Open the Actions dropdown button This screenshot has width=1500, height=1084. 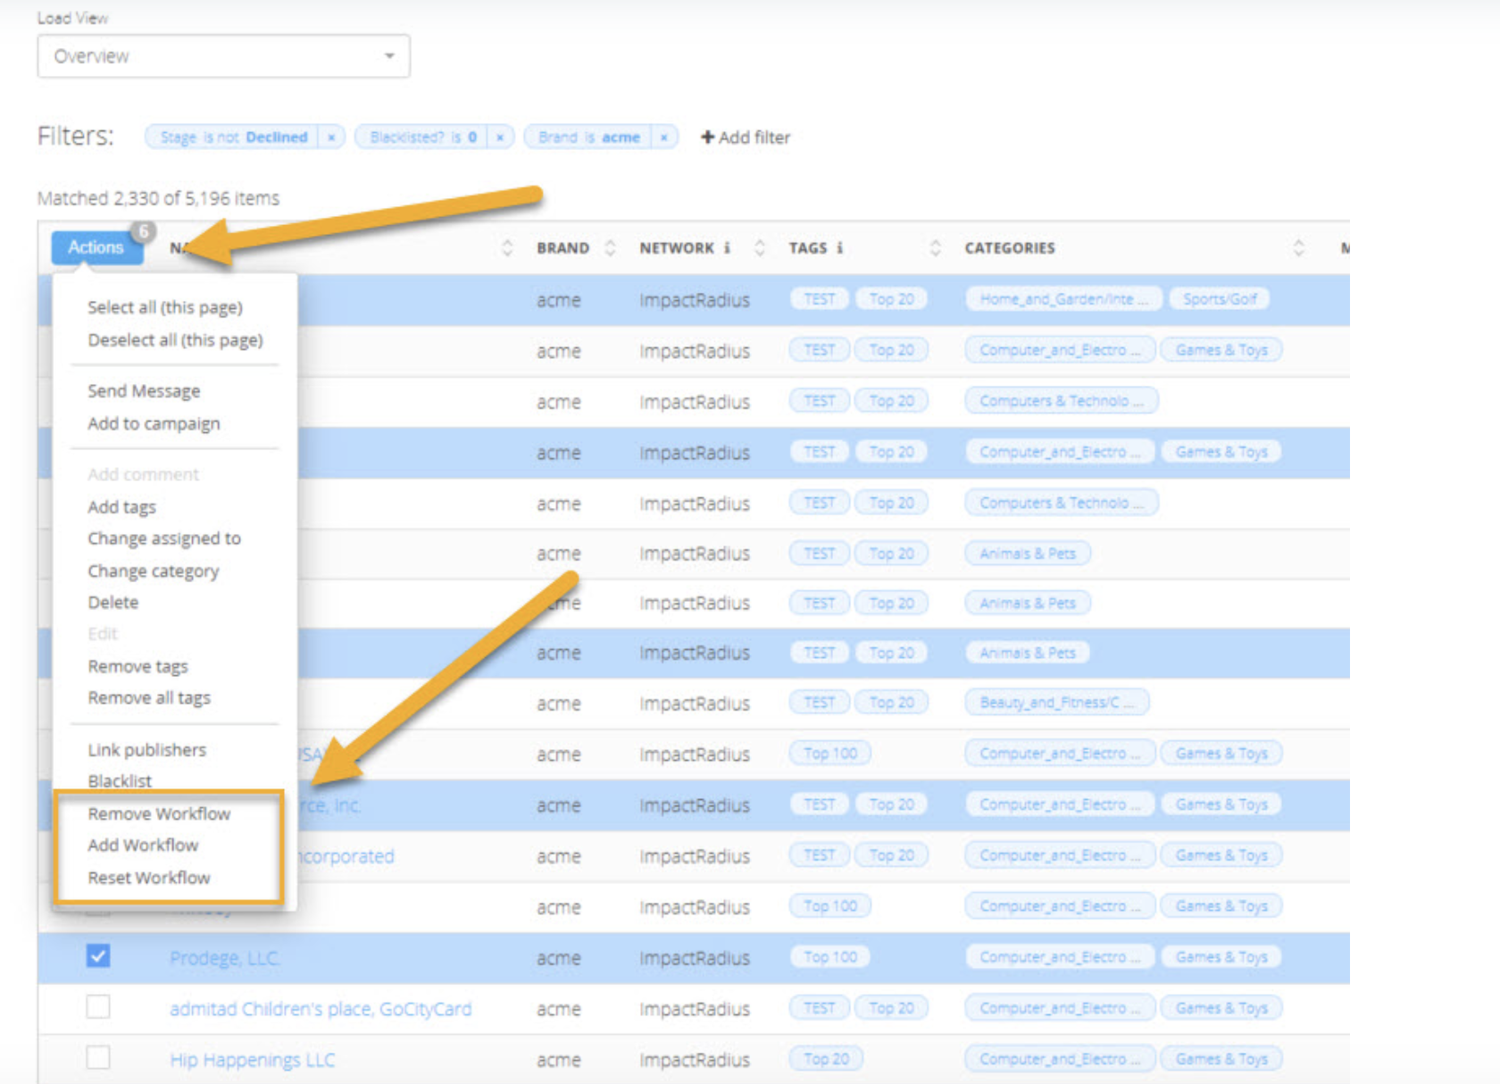(96, 247)
